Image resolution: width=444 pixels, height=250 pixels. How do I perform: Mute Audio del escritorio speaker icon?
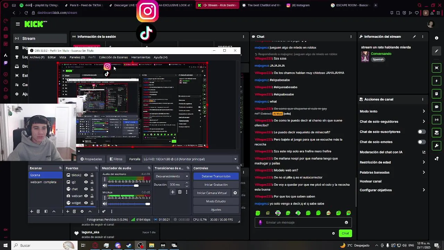104,185
